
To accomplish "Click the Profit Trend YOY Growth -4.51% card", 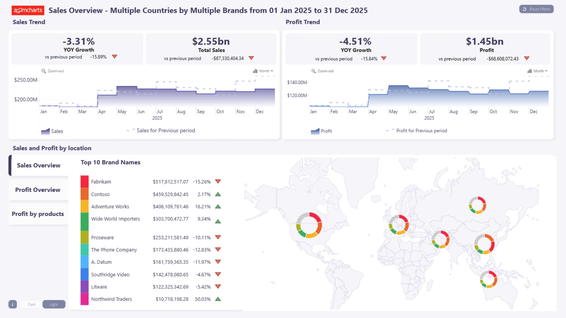I will click(351, 49).
